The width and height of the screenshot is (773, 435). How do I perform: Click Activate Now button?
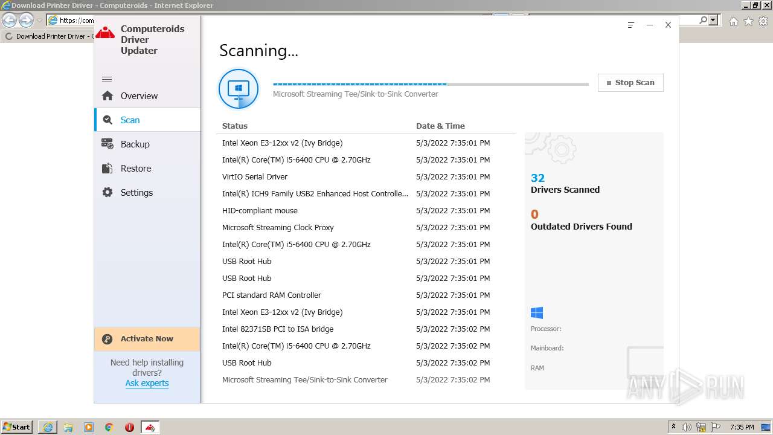[x=147, y=339]
